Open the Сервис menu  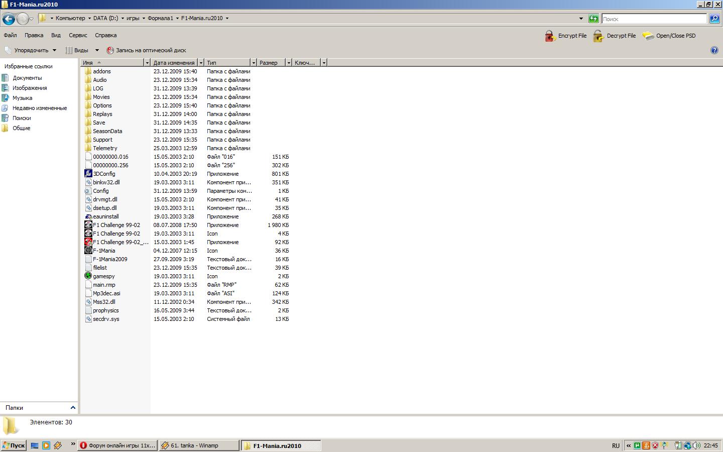pos(78,35)
